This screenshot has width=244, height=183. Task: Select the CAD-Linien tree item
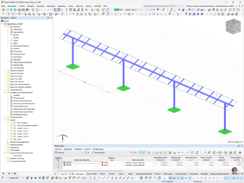[18, 156]
